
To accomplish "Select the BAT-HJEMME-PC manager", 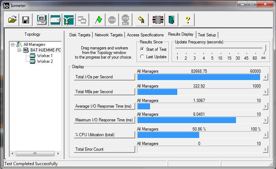I will click(46, 50).
